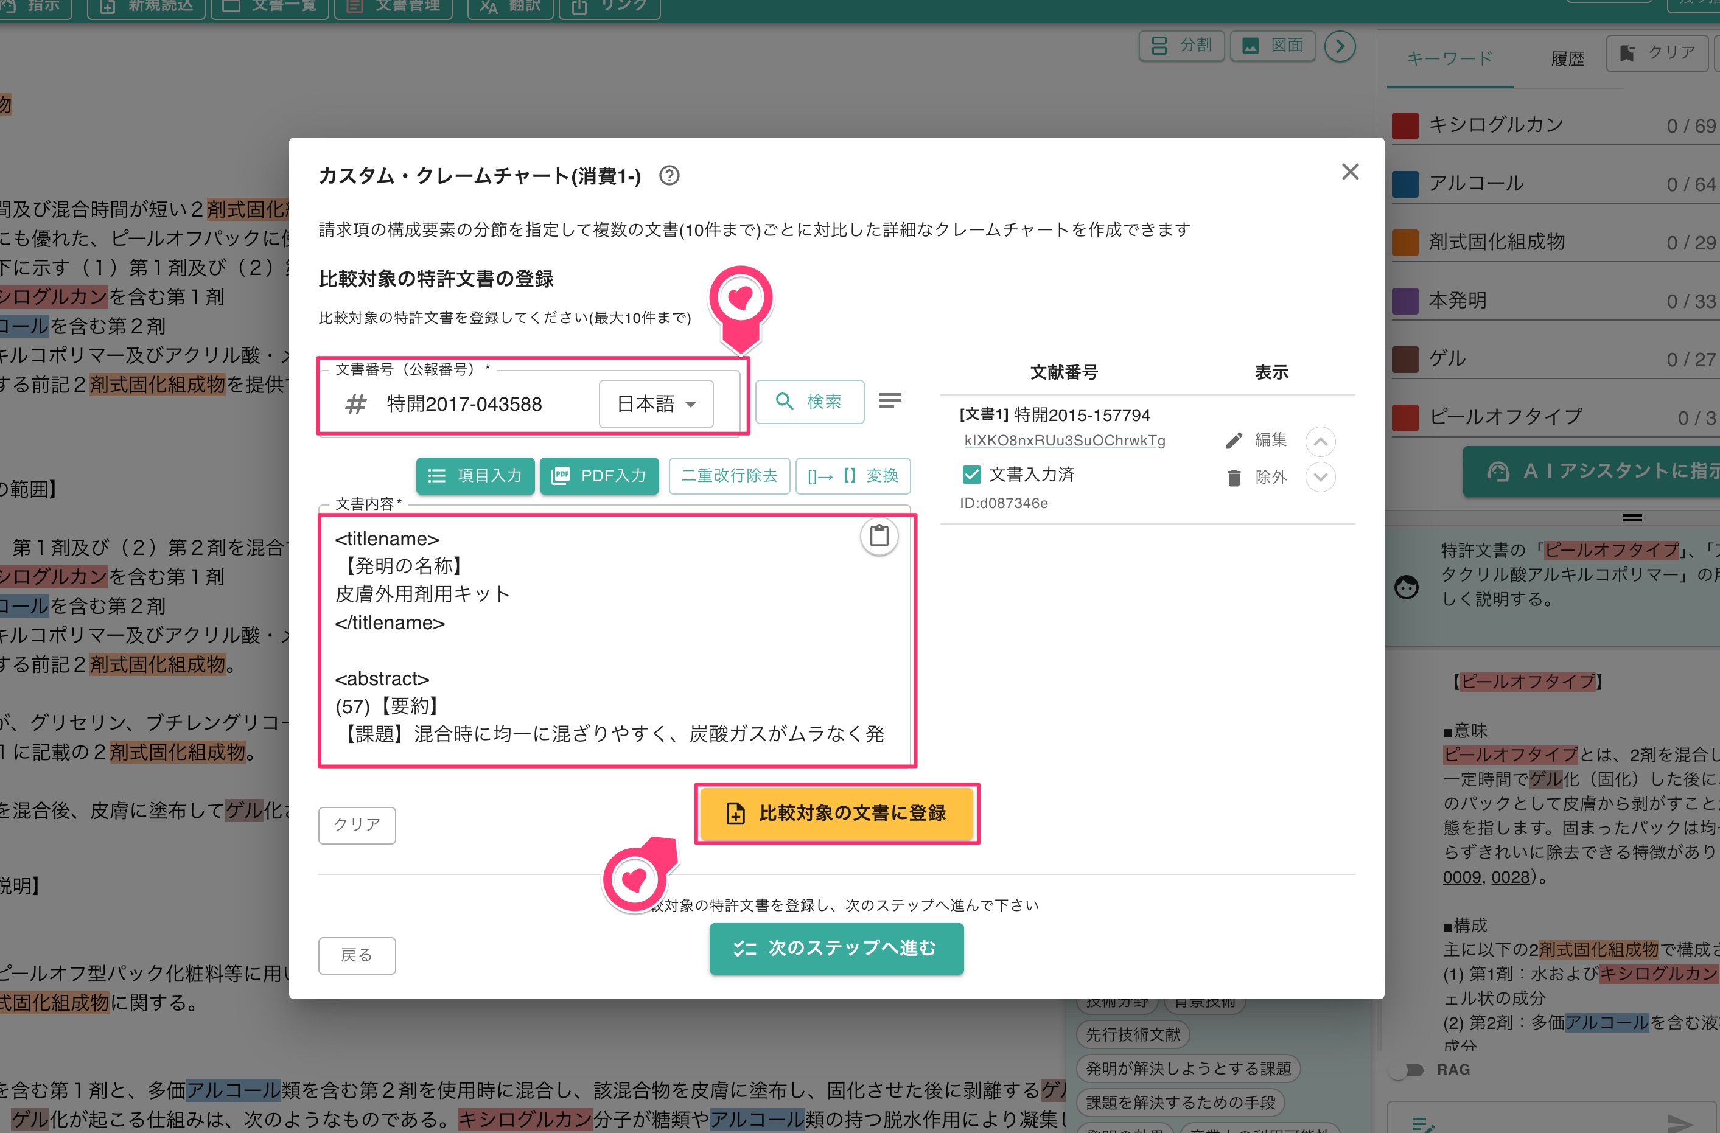Click the 本発明 keyword row text
This screenshot has width=1720, height=1133.
[1457, 301]
